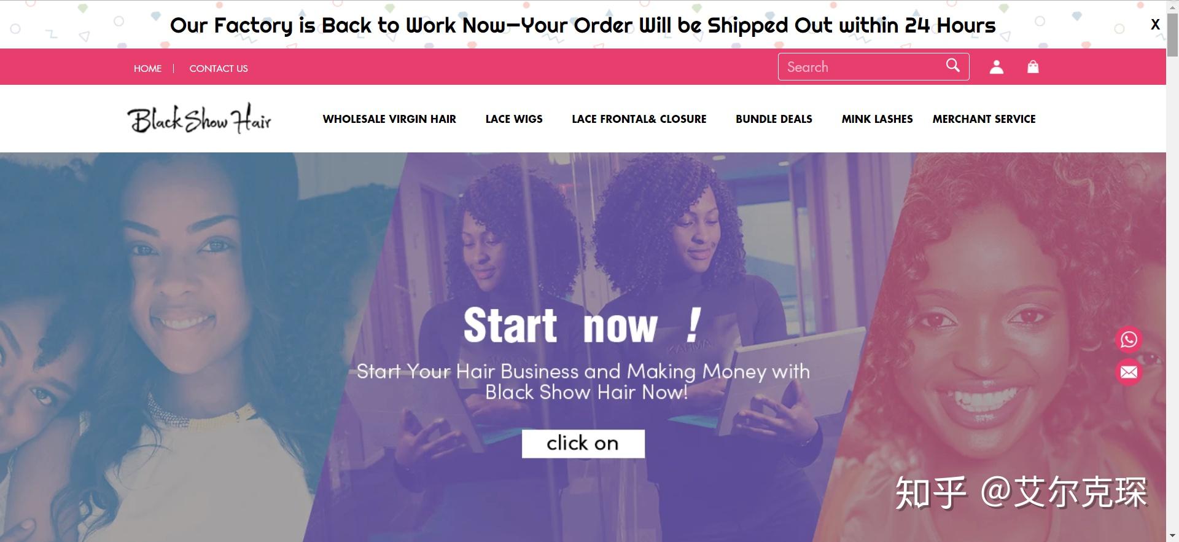
Task: Dismiss the factory announcement banner with X
Action: click(x=1155, y=25)
